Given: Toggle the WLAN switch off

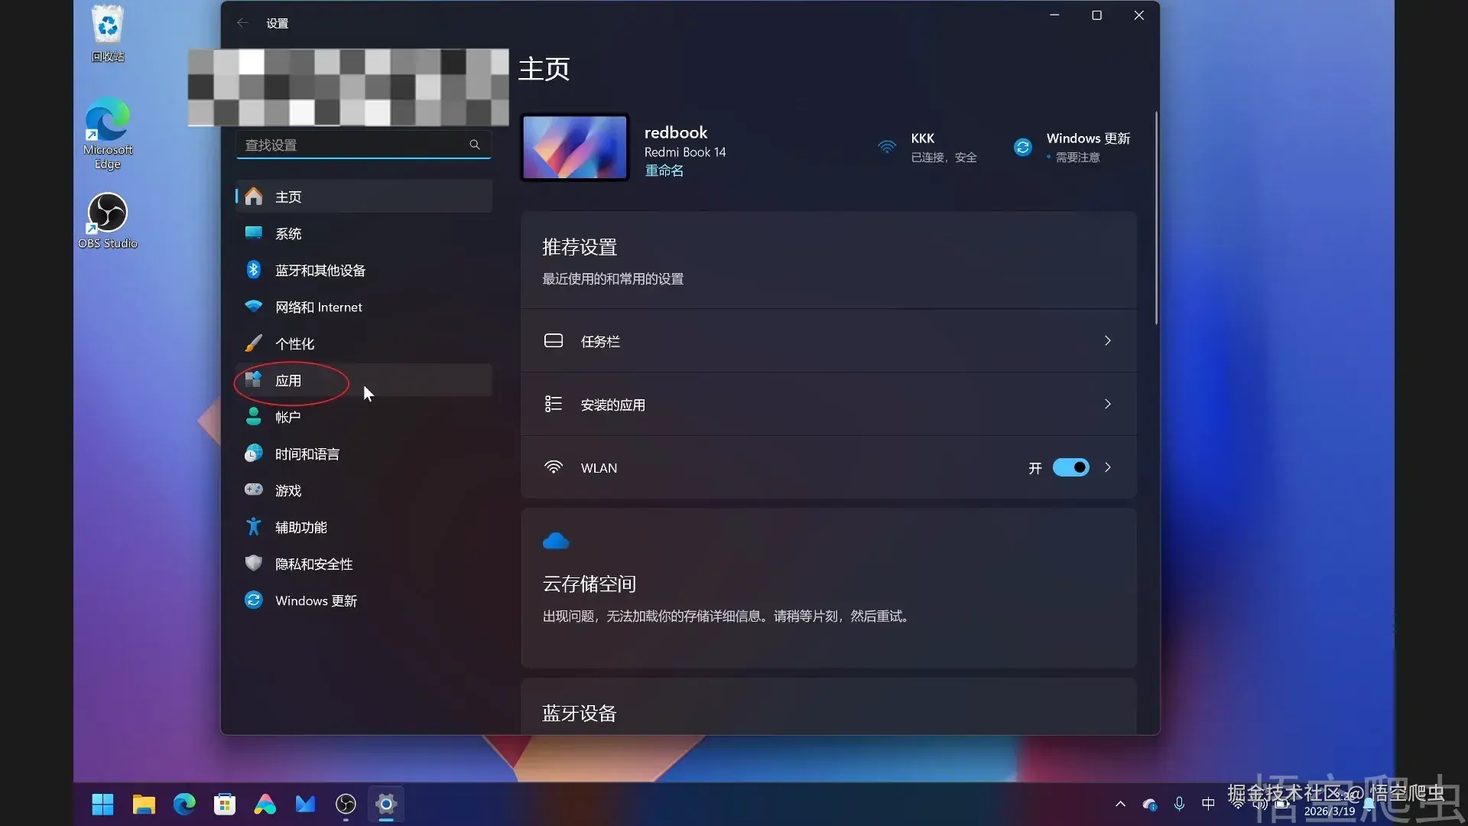Looking at the screenshot, I should pyautogui.click(x=1070, y=467).
